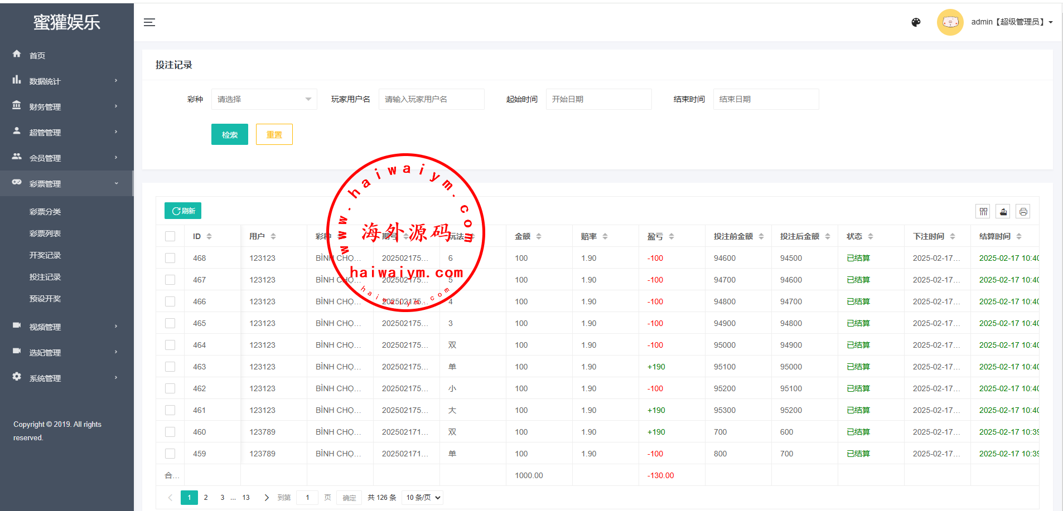The image size is (1063, 511).
Task: Check the checkbox for row ID 468
Action: (x=170, y=258)
